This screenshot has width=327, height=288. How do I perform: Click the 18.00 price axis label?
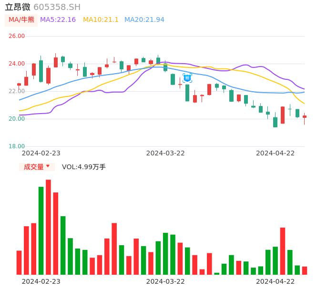pos(17,146)
